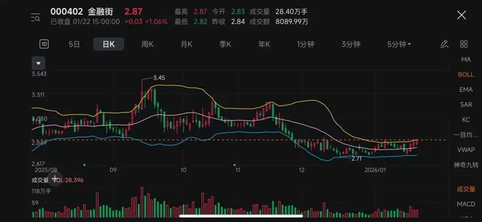Image resolution: width=482 pixels, height=222 pixels.
Task: Click the +1.06% change percentage
Action: (x=157, y=22)
